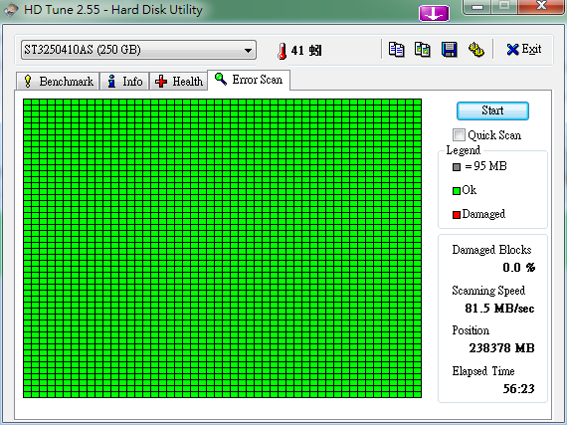Screen dimensions: 567x425
Task: Click the Damaged Blocks label
Action: tap(491, 250)
